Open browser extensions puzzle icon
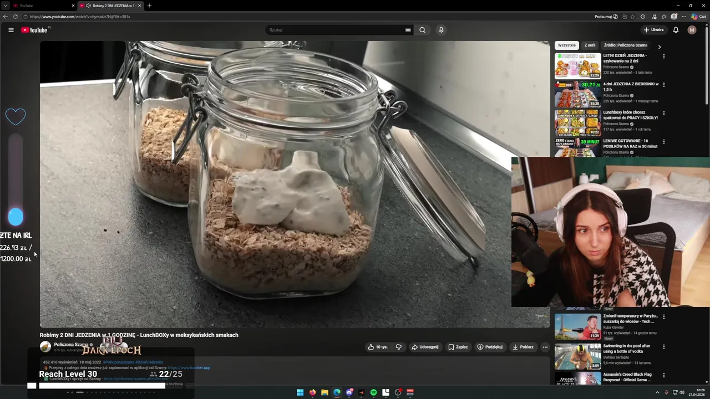Screen dimensions: 710x399 [643, 17]
